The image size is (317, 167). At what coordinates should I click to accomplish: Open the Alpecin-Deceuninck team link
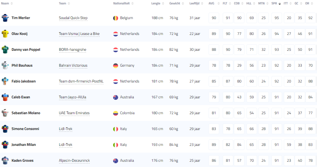pos(74,161)
